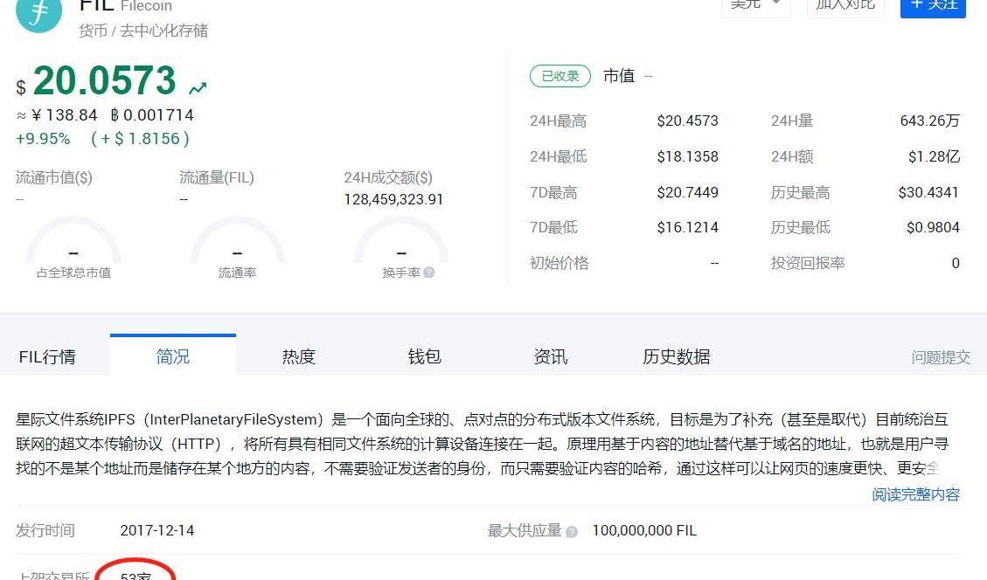Viewport: 987px width, 580px height.
Task: Open the 历史数据 tab
Action: [x=677, y=356]
